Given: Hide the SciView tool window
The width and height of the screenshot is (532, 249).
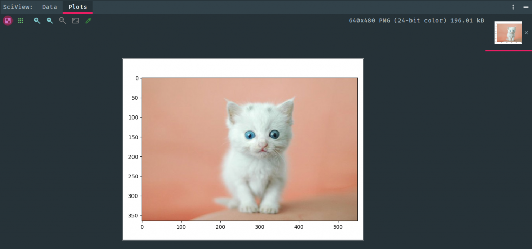Looking at the screenshot, I should 526,7.
